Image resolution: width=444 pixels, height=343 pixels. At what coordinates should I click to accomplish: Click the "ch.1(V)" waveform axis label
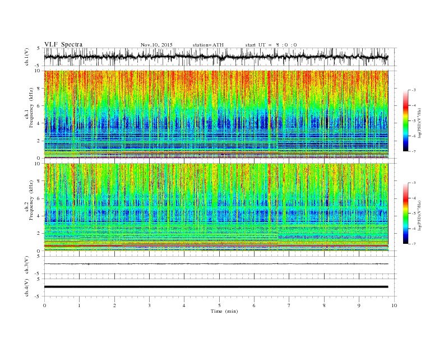coord(27,57)
